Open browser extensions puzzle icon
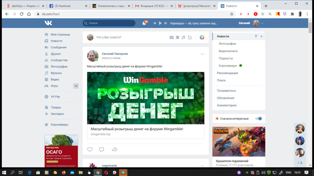The image size is (314, 176). click(x=292, y=14)
